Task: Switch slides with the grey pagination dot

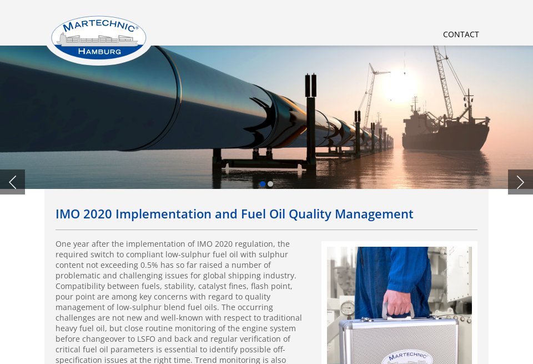Action: (270, 184)
